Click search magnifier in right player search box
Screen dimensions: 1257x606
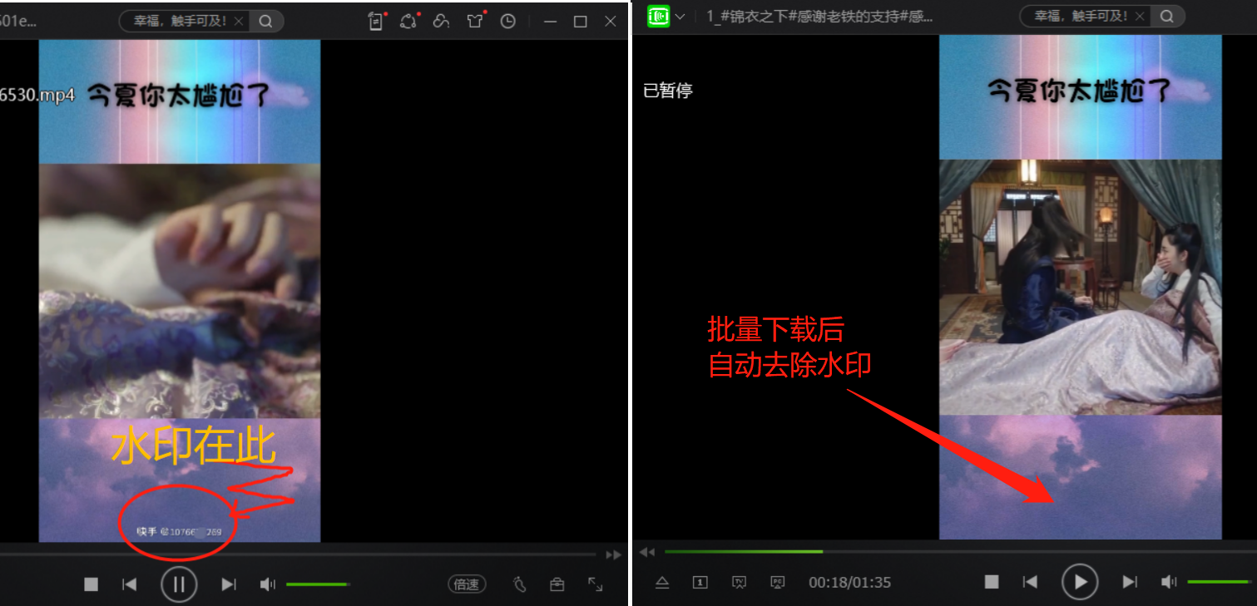1167,16
